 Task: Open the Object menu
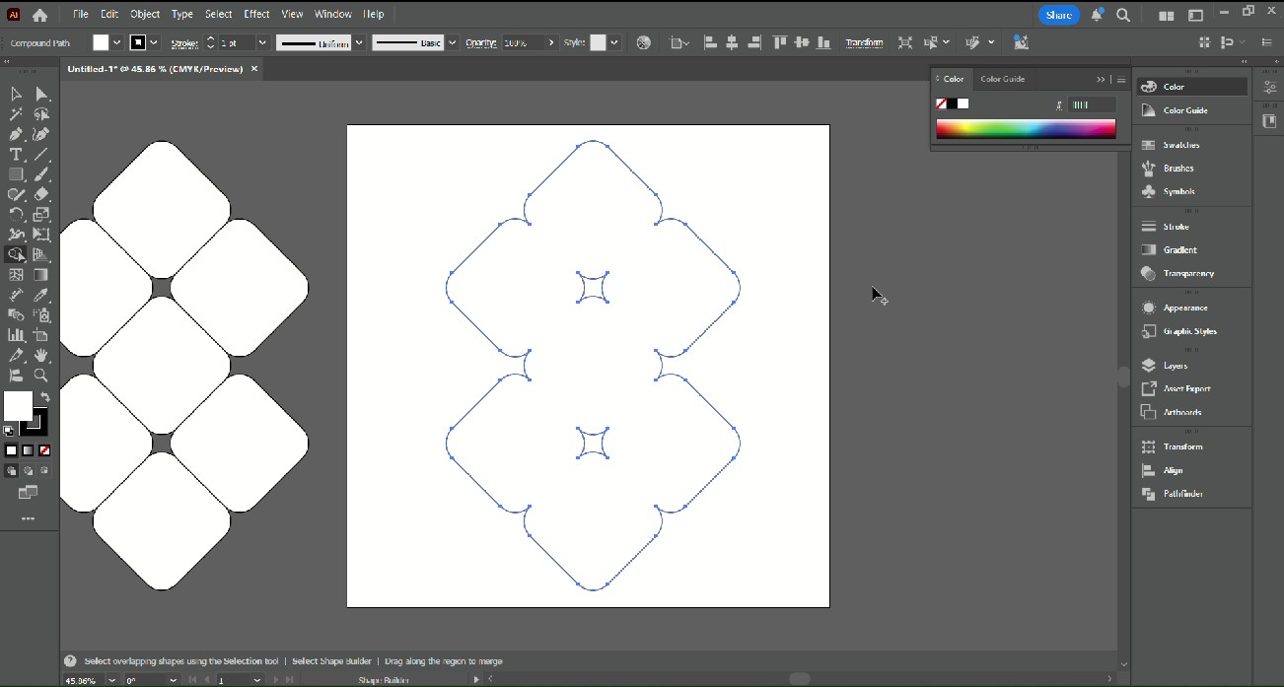[145, 14]
